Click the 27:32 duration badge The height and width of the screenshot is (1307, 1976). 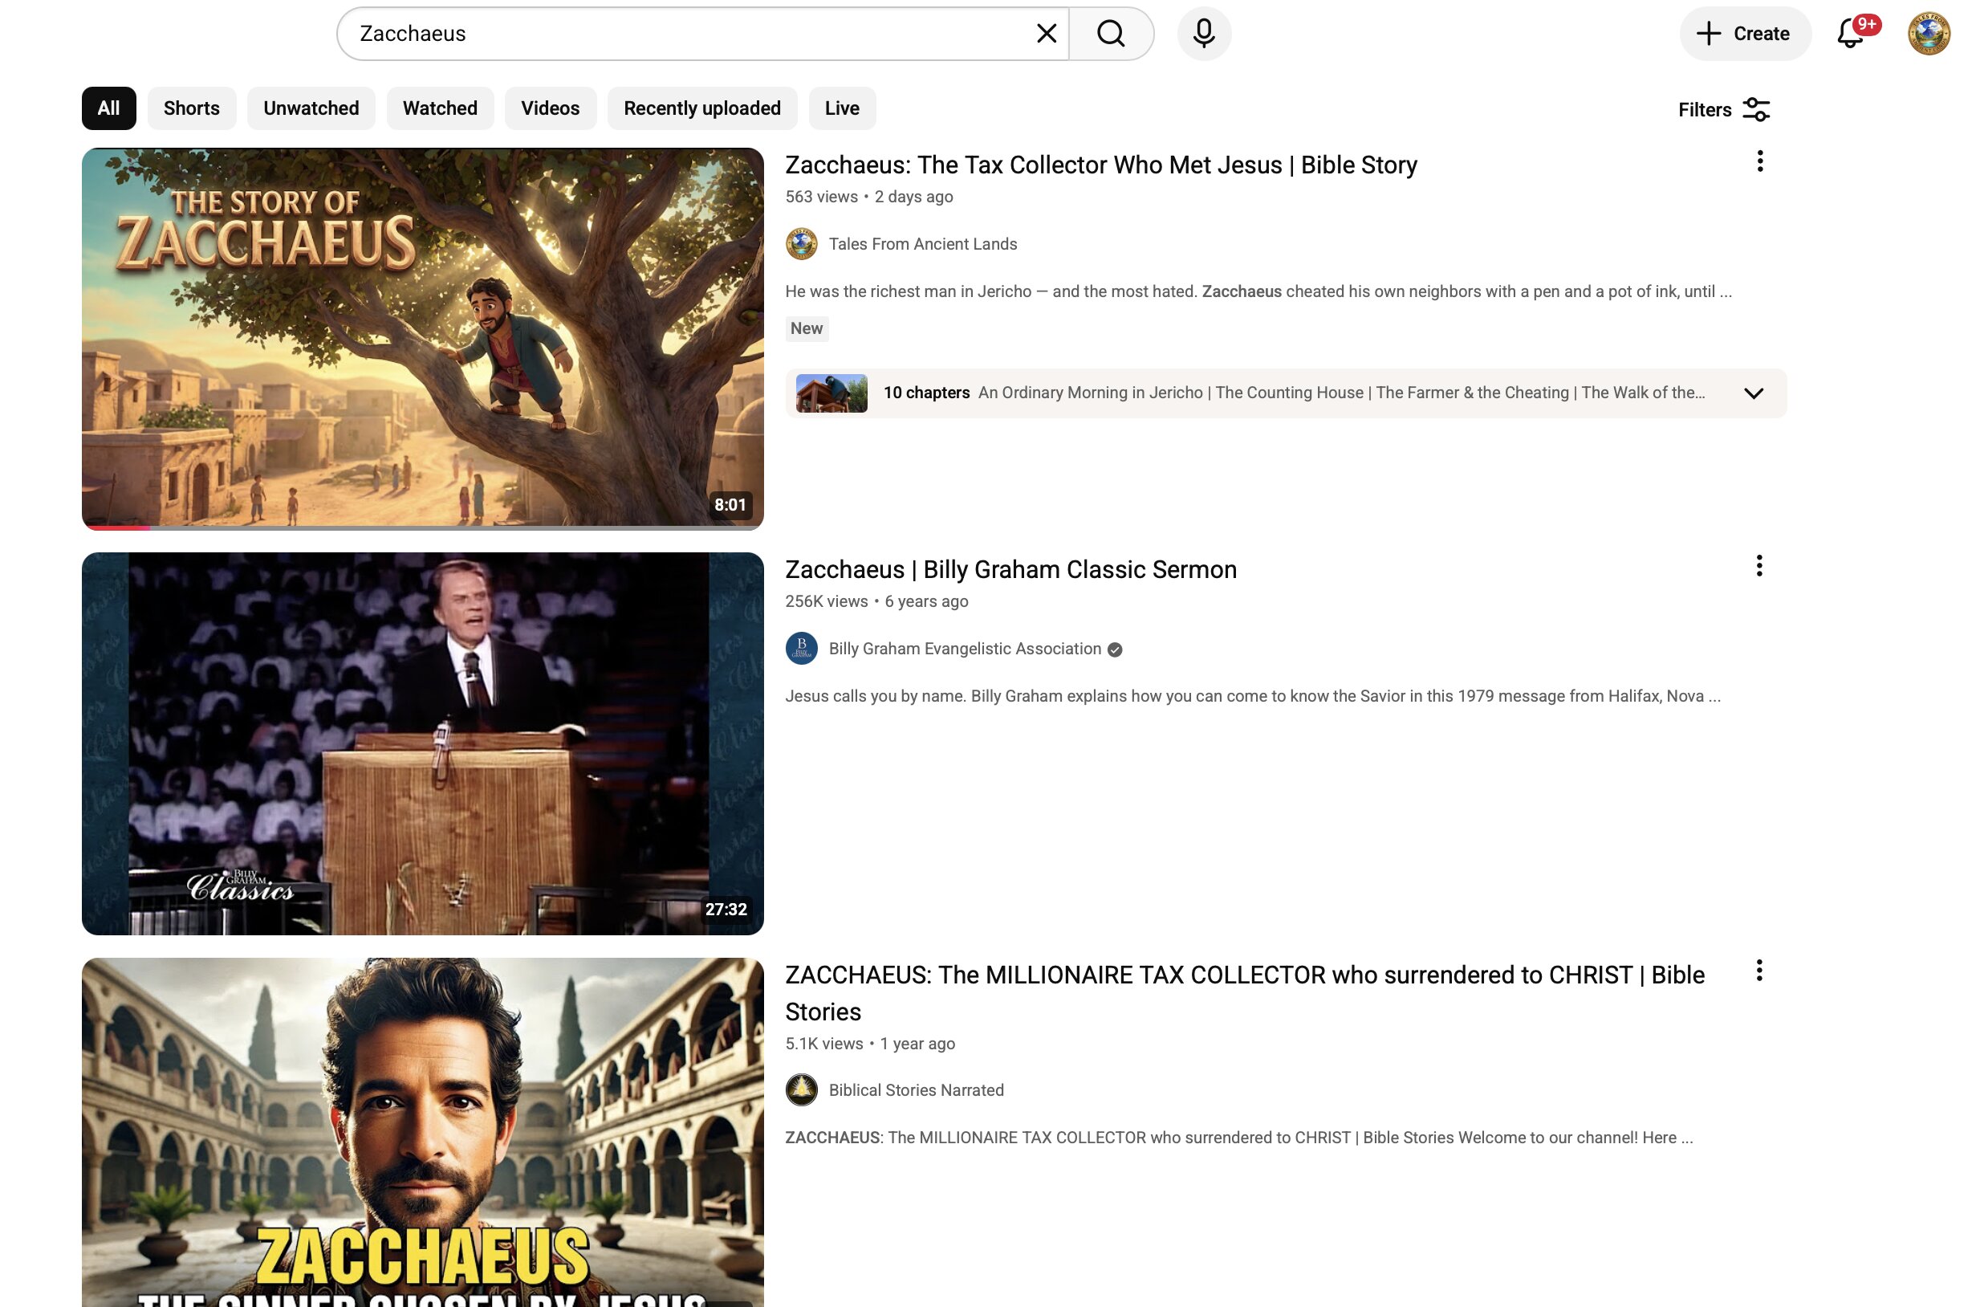click(726, 910)
